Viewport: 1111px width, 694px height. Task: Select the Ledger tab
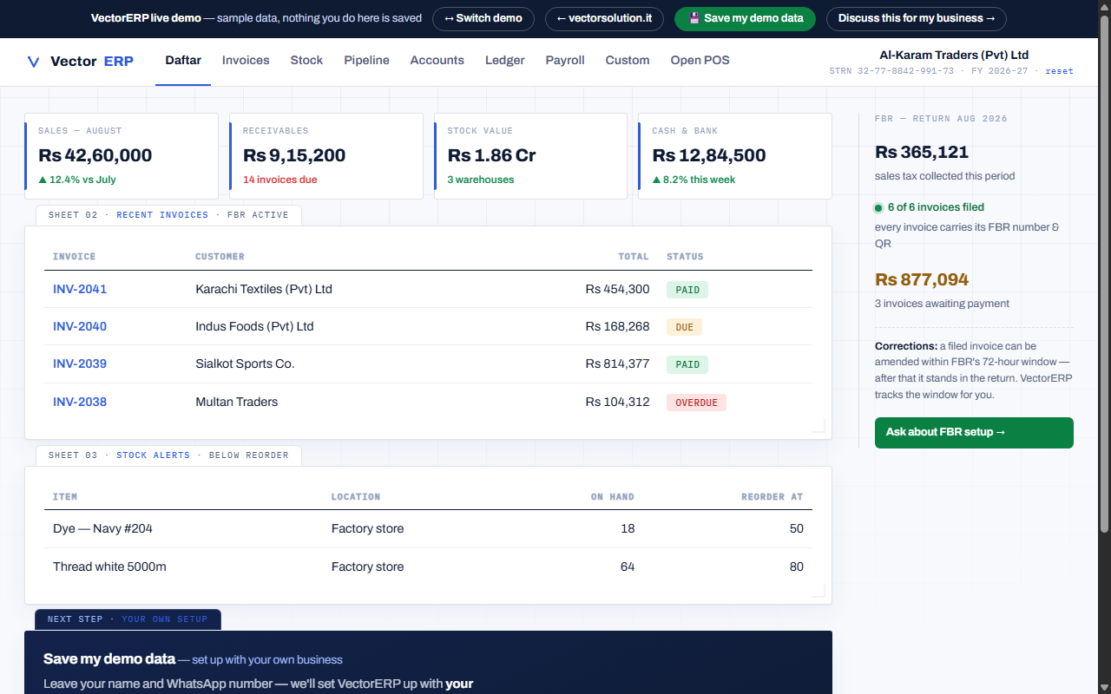[505, 61]
